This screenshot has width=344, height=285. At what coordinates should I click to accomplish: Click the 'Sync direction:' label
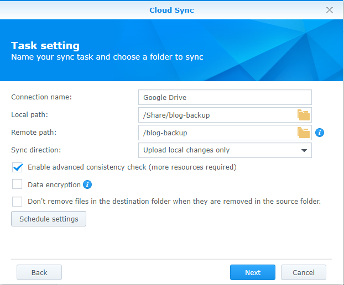[36, 150]
